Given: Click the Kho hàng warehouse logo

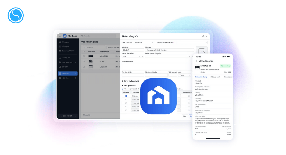Looking at the screenshot, I should click(64, 36).
